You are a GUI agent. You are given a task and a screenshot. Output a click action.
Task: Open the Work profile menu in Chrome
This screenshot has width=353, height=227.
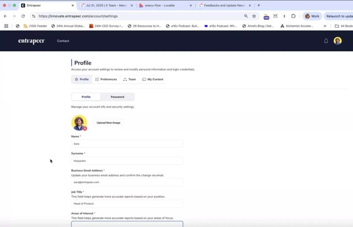tap(312, 16)
